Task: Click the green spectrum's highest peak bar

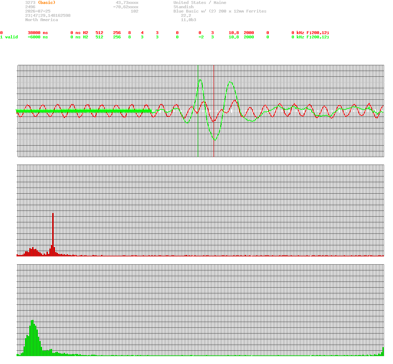Action: 32,338
